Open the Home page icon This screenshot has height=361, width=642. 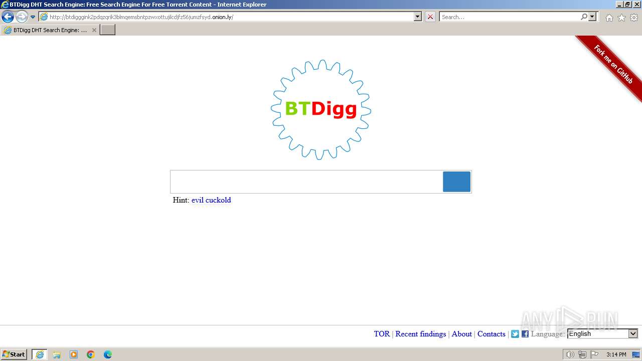609,18
